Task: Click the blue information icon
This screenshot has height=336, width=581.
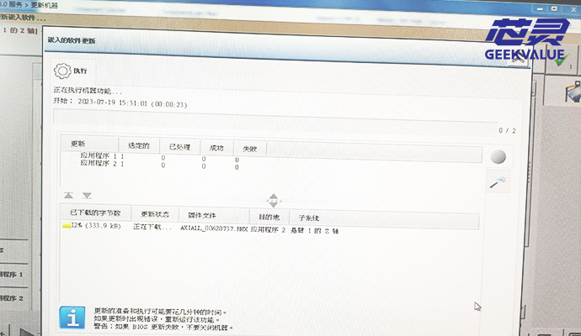Action: click(x=71, y=317)
